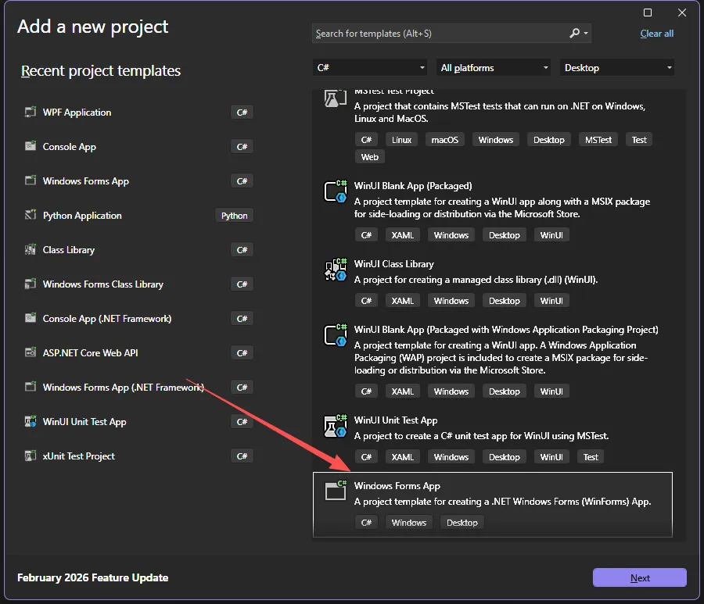This screenshot has height=604, width=704.
Task: Click the WinUI Unit Test App flask icon
Action: point(335,427)
